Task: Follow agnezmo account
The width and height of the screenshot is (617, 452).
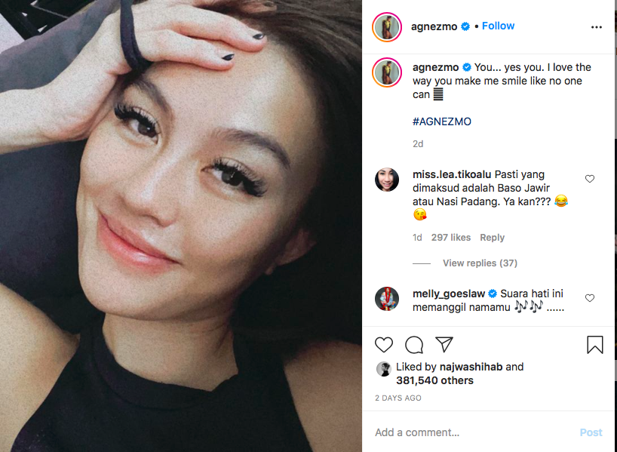Action: pos(498,26)
